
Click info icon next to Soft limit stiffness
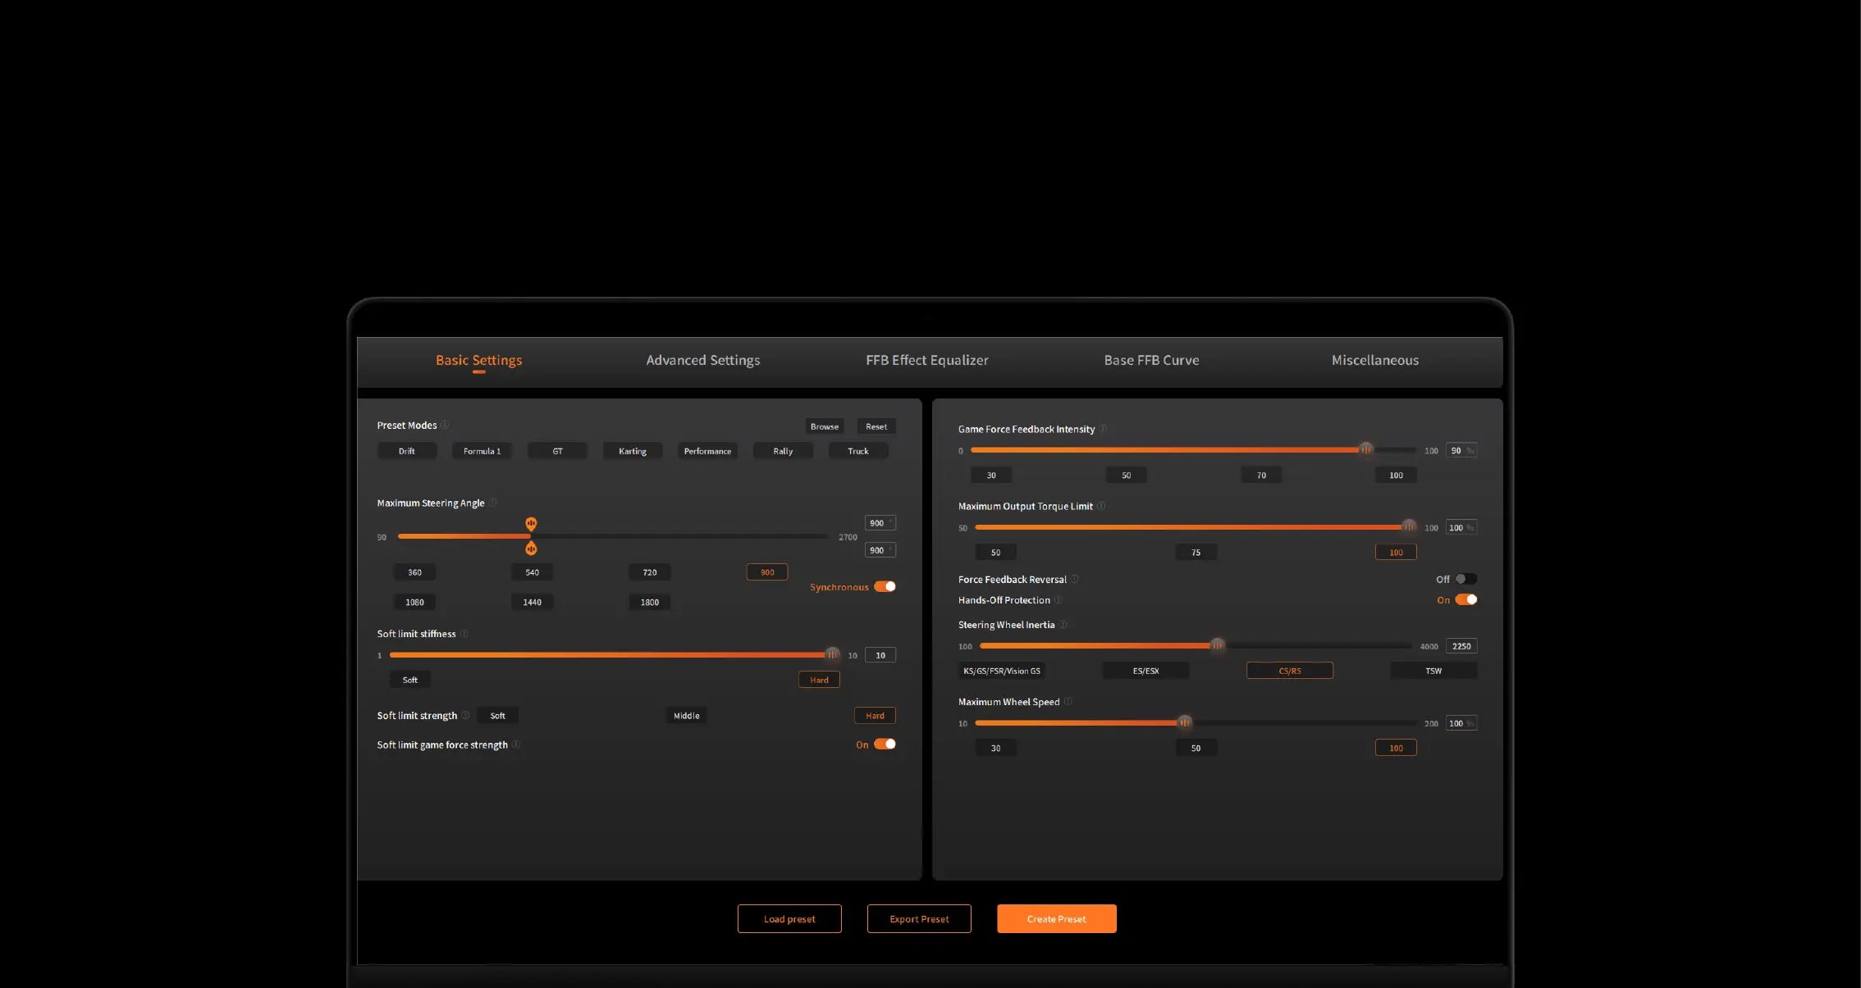tap(464, 634)
